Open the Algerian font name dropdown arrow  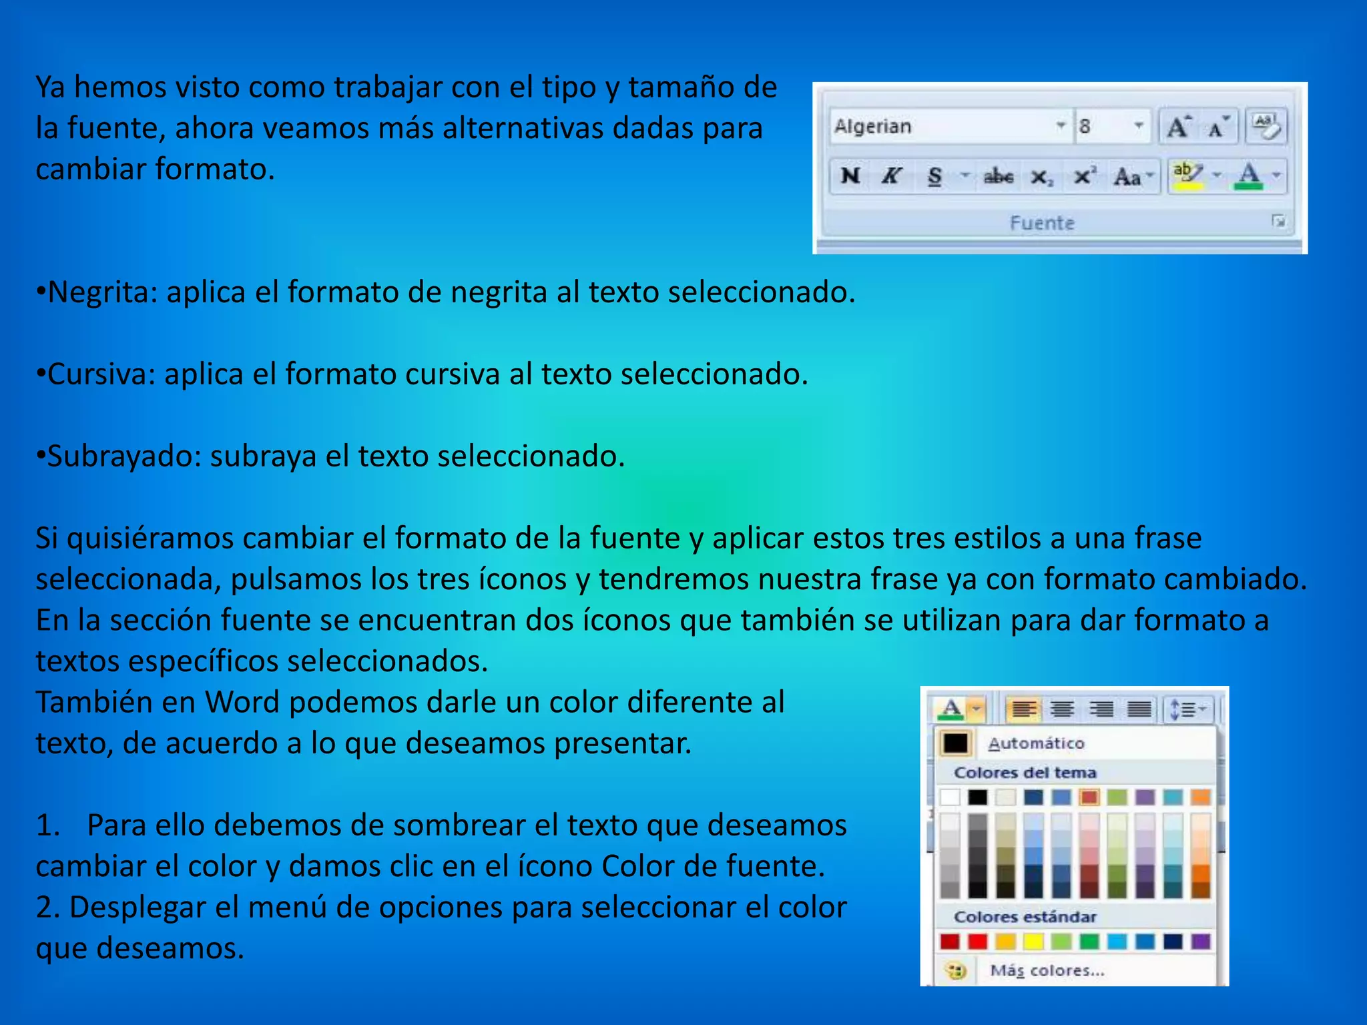tap(1060, 125)
